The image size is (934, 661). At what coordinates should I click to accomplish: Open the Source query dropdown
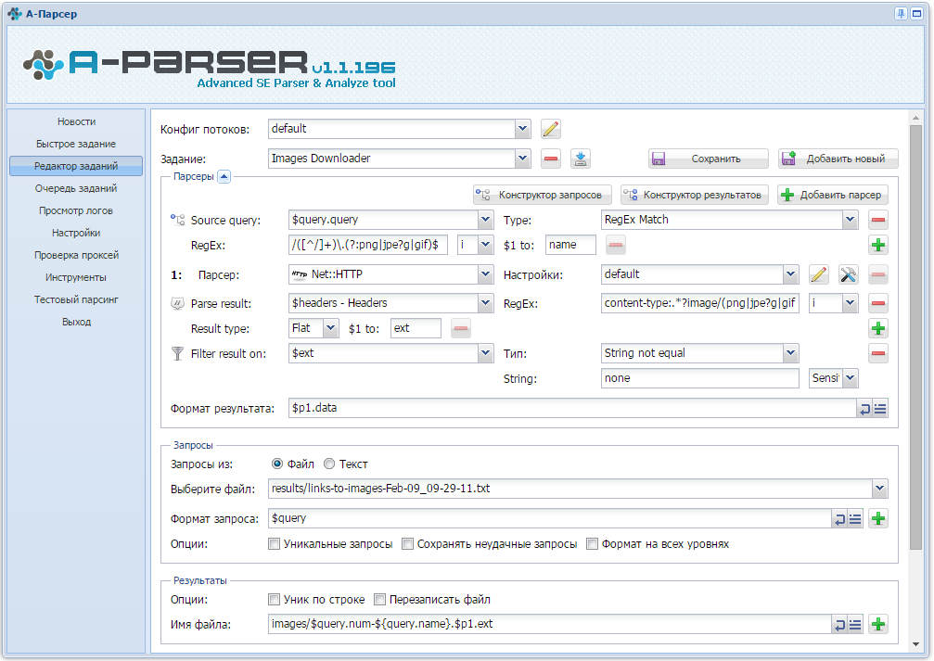(485, 220)
